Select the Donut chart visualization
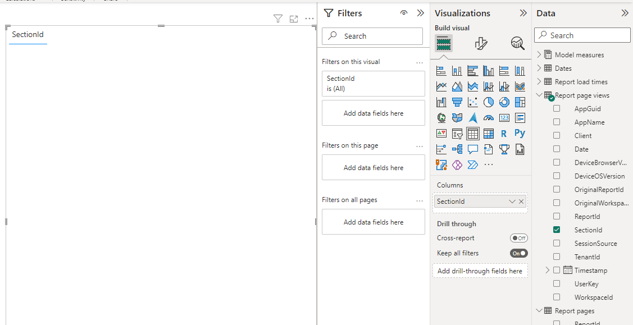 click(x=504, y=102)
